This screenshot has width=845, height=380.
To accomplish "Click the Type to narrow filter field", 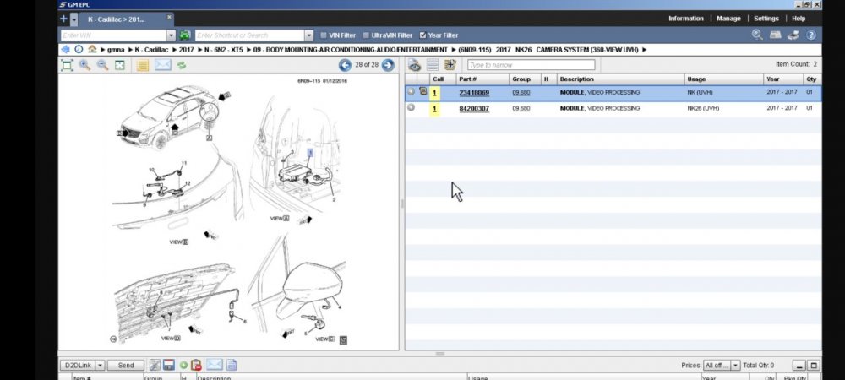I will [x=532, y=65].
